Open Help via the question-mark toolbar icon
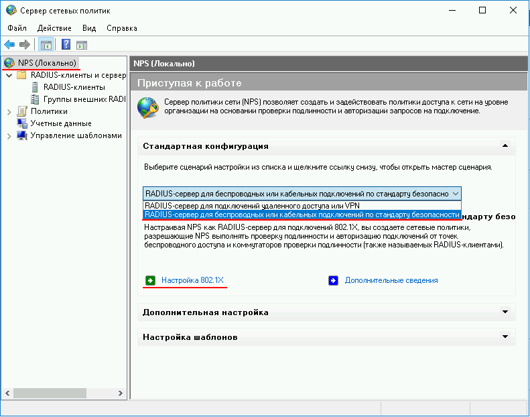The width and height of the screenshot is (530, 417). (x=66, y=44)
